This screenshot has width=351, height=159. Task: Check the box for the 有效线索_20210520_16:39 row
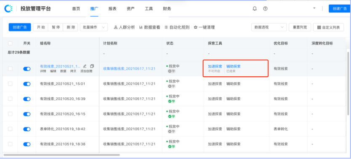click(10, 99)
